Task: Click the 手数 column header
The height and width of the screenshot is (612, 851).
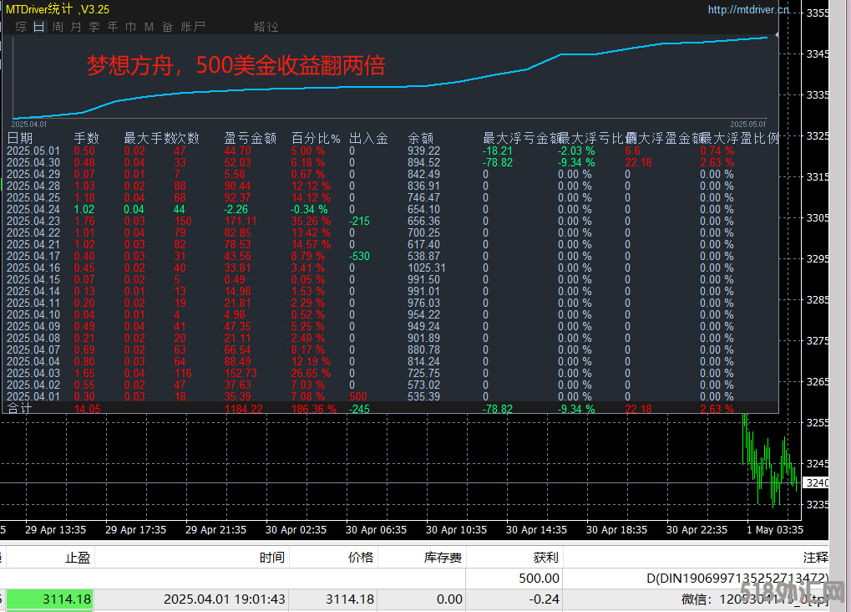Action: [x=86, y=138]
